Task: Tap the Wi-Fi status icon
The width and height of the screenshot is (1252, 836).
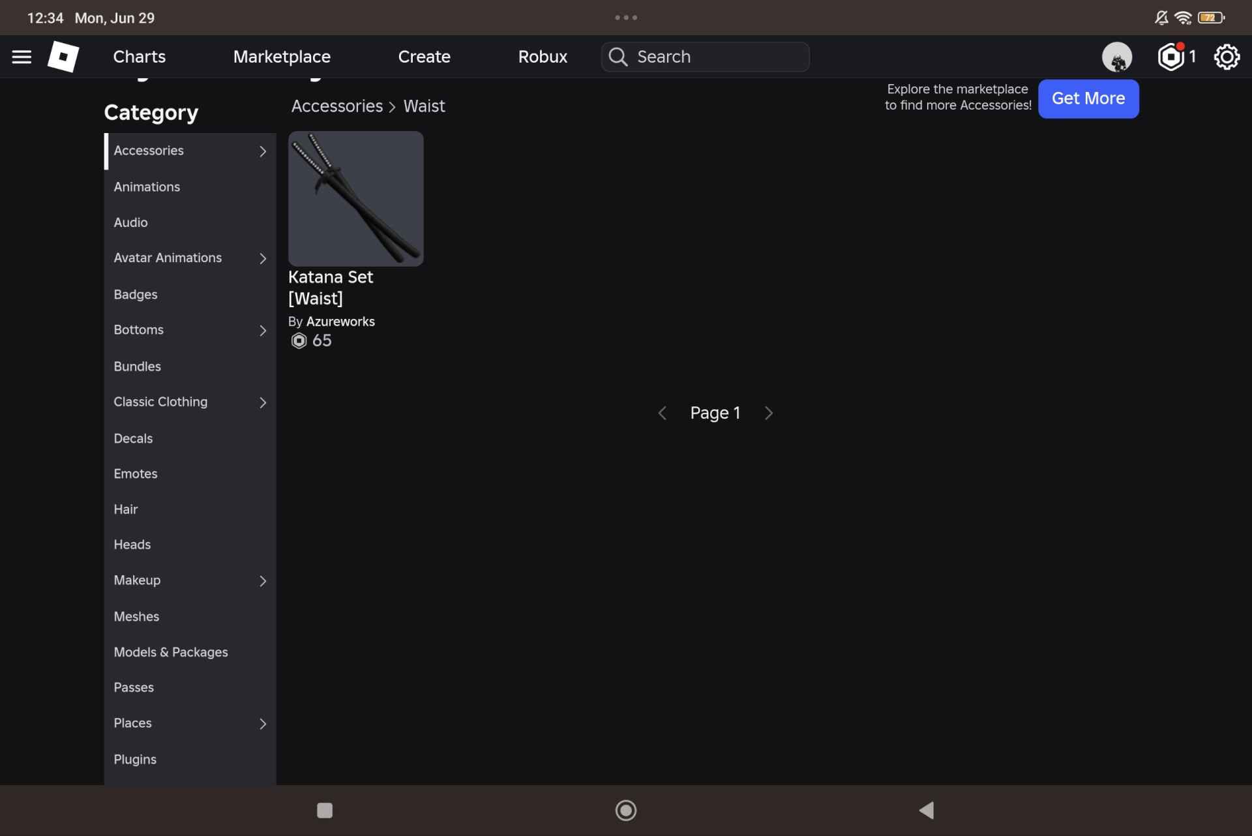Action: pos(1183,18)
